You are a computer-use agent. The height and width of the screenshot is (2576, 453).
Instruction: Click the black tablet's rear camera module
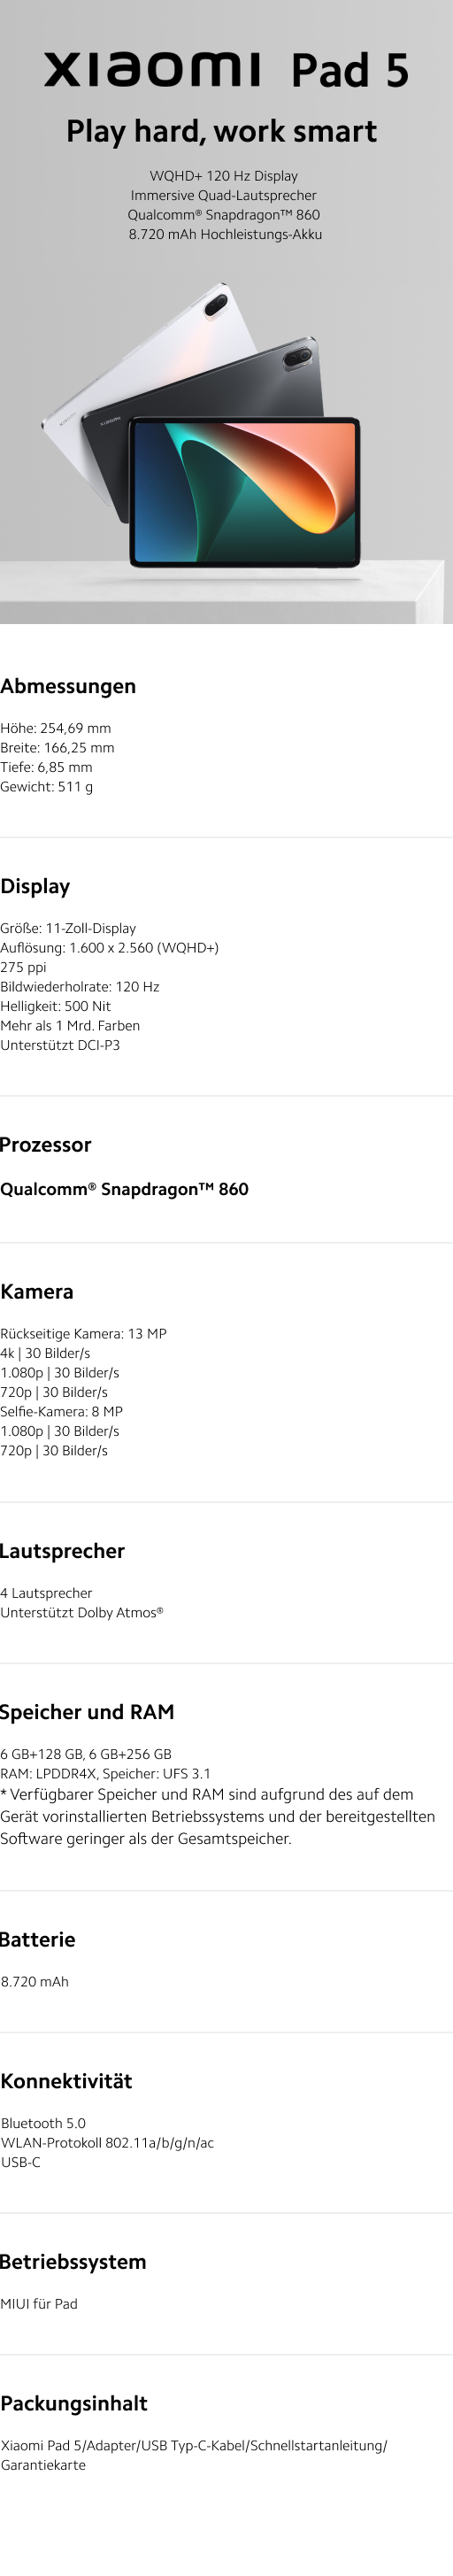tap(296, 358)
